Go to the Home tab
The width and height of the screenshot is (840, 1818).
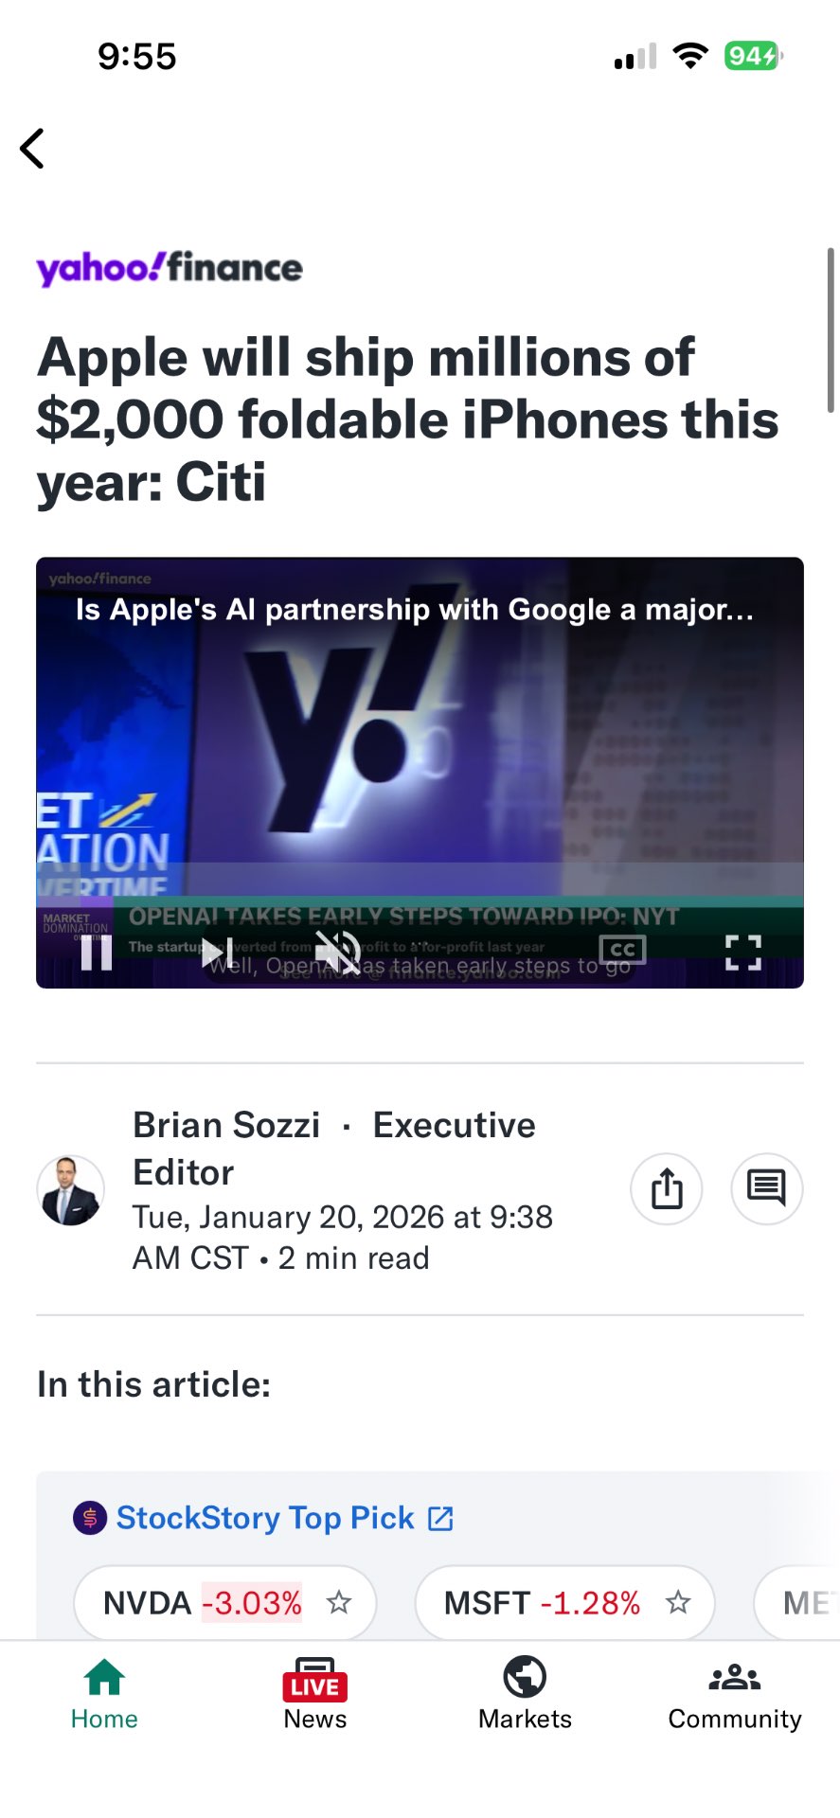(104, 1694)
